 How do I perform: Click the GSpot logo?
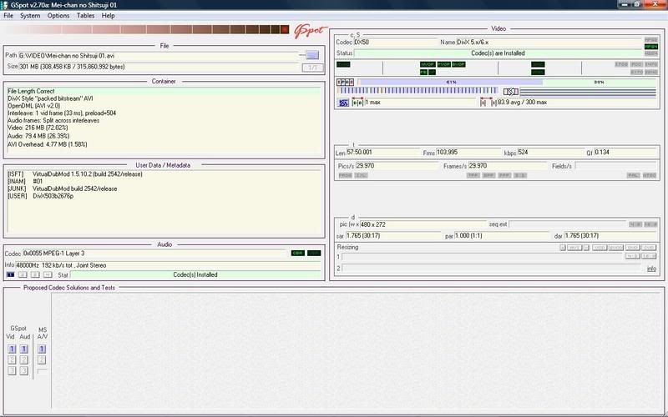coord(311,31)
